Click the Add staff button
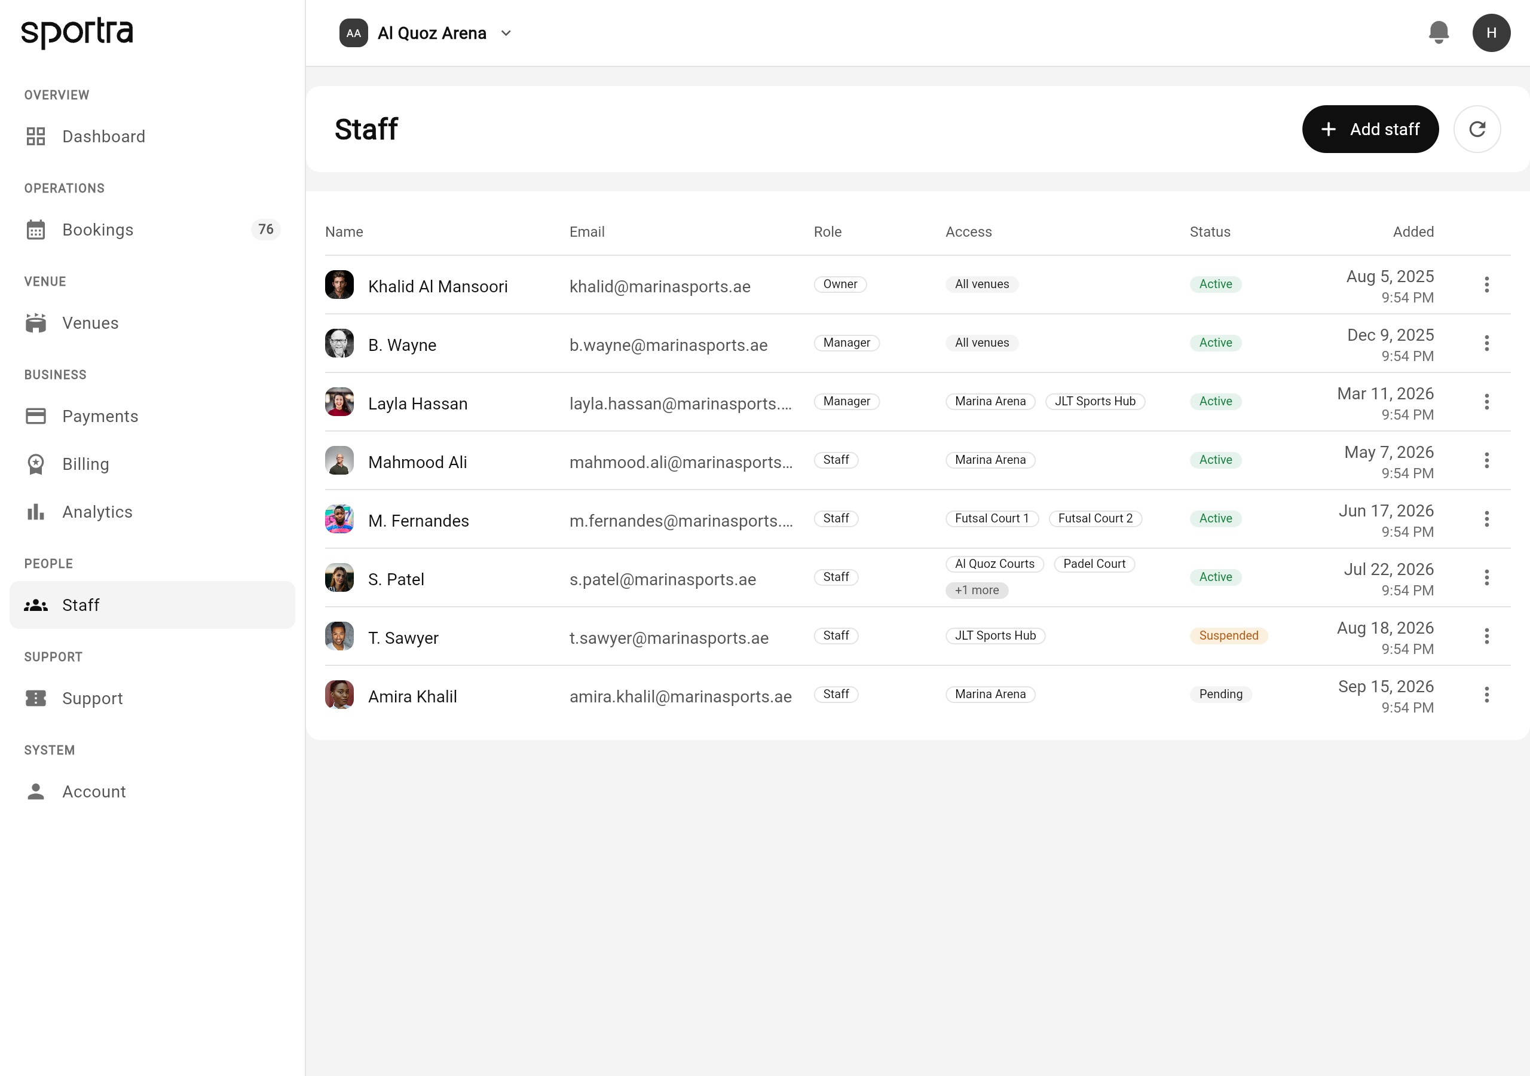 (x=1370, y=129)
